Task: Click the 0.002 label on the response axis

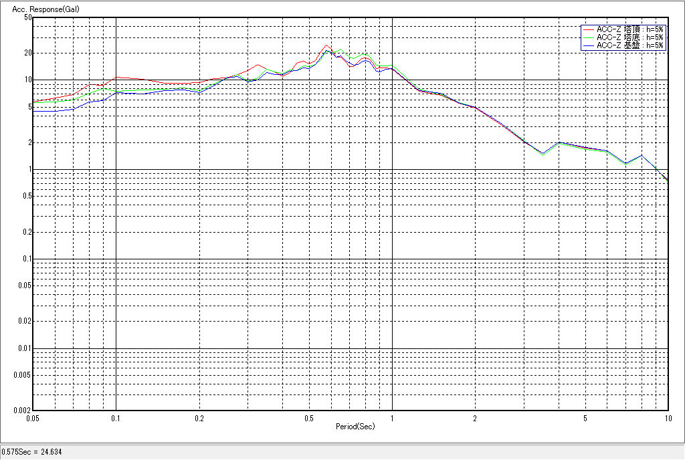Action: (x=23, y=411)
